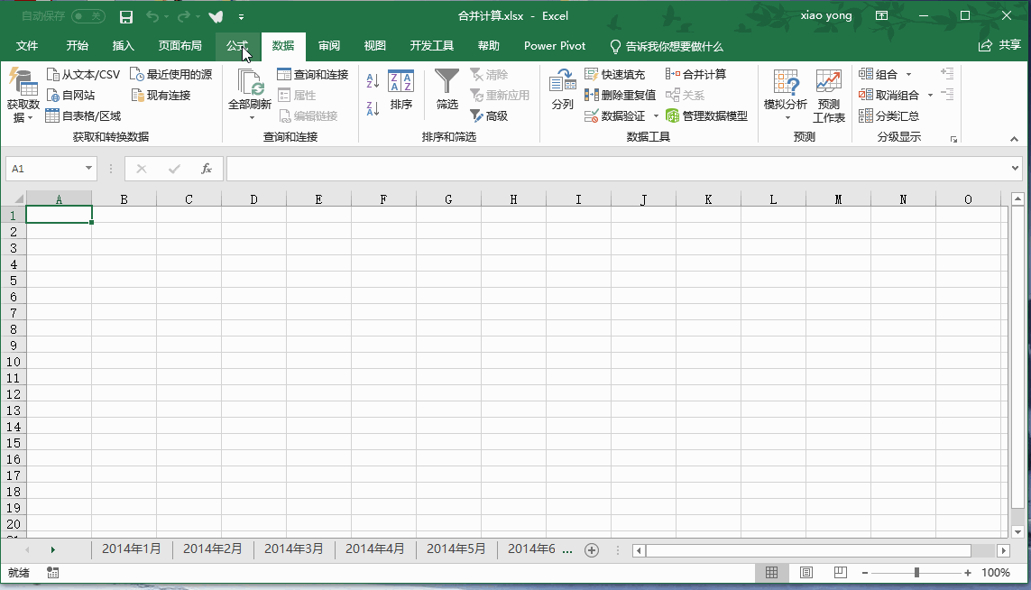
Task: Open the Name Box dropdown arrow
Action: tap(88, 169)
